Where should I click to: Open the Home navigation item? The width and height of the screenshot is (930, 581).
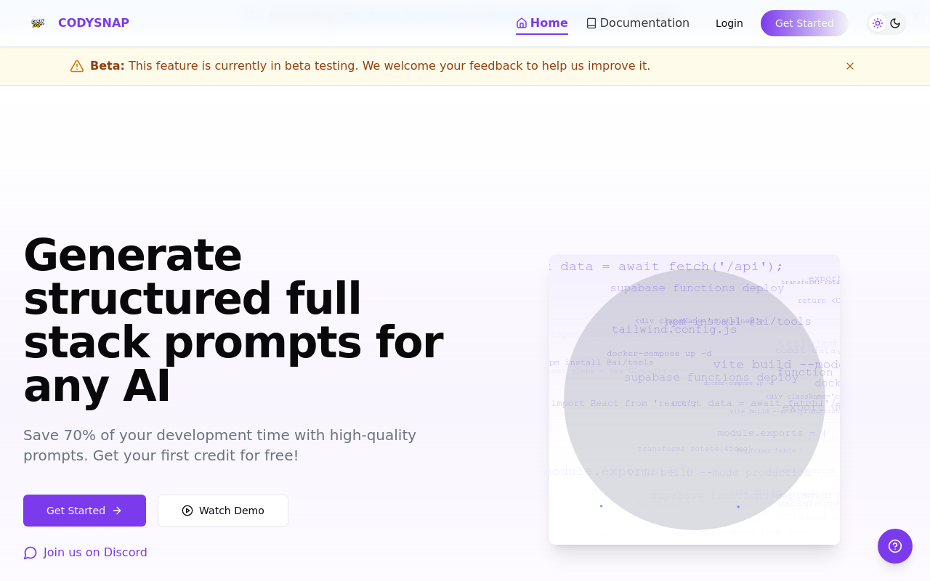click(x=542, y=23)
